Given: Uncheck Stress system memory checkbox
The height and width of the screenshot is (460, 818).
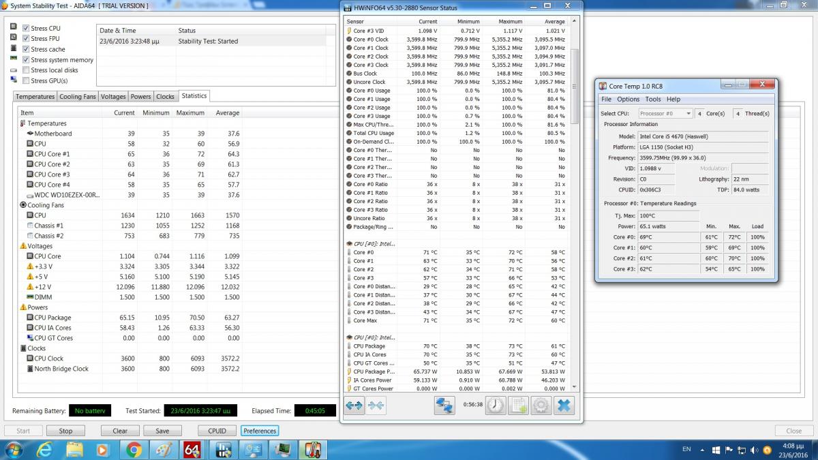Looking at the screenshot, I should (26, 60).
